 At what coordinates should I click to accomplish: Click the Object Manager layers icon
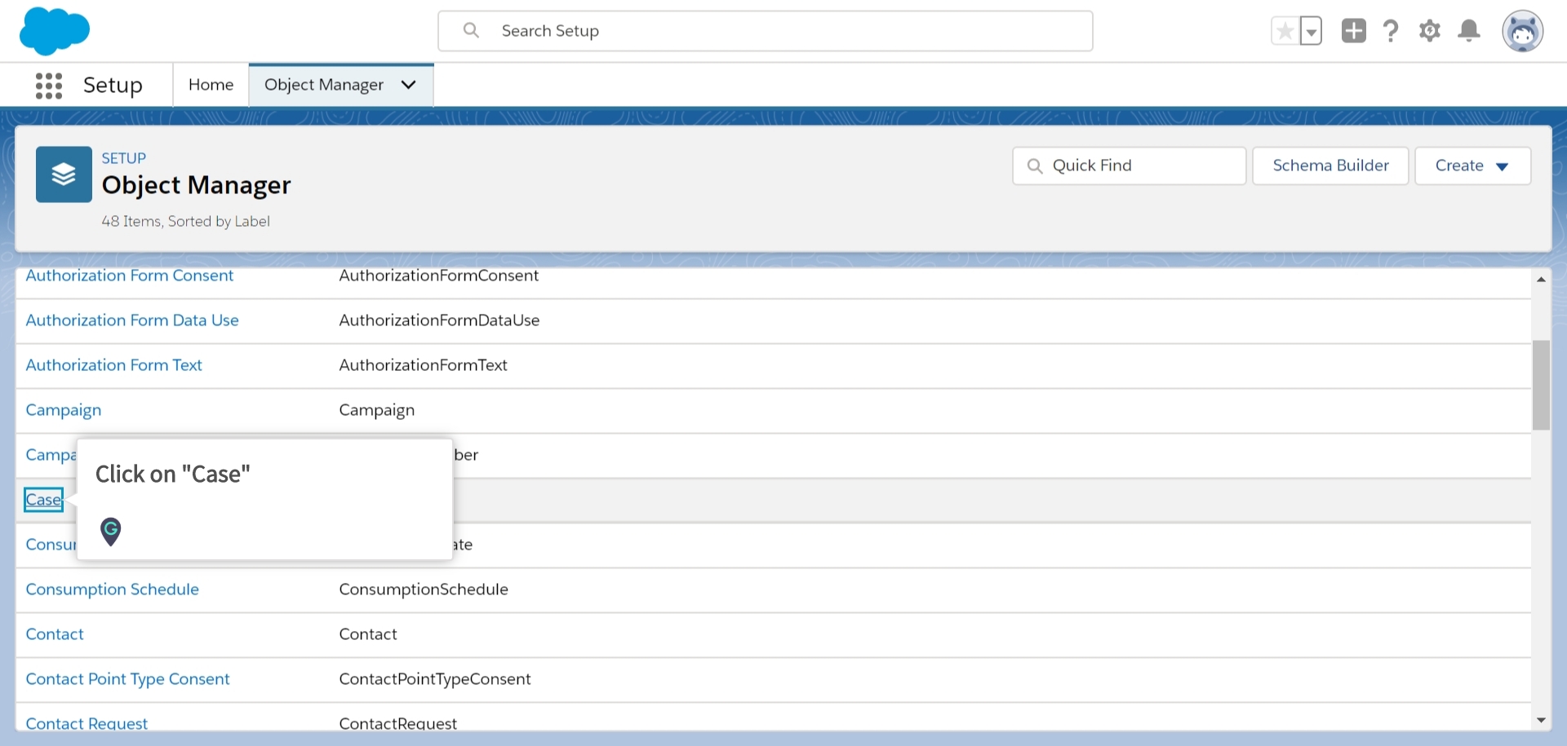[64, 174]
